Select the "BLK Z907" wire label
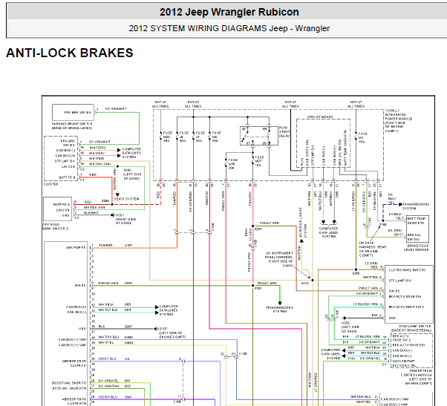The image size is (447, 406). click(x=115, y=327)
